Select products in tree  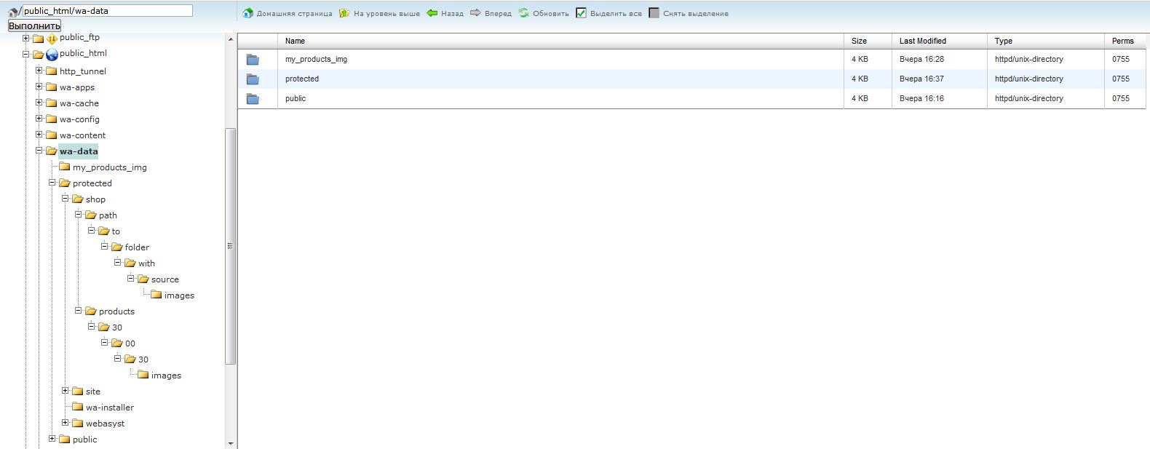116,311
